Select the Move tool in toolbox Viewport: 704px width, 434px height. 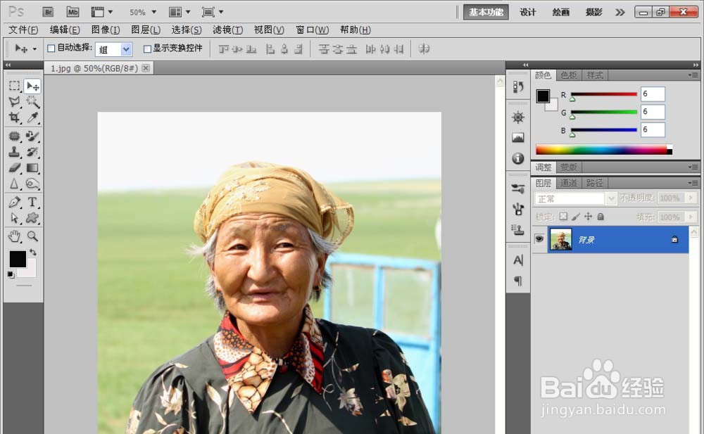[x=32, y=86]
